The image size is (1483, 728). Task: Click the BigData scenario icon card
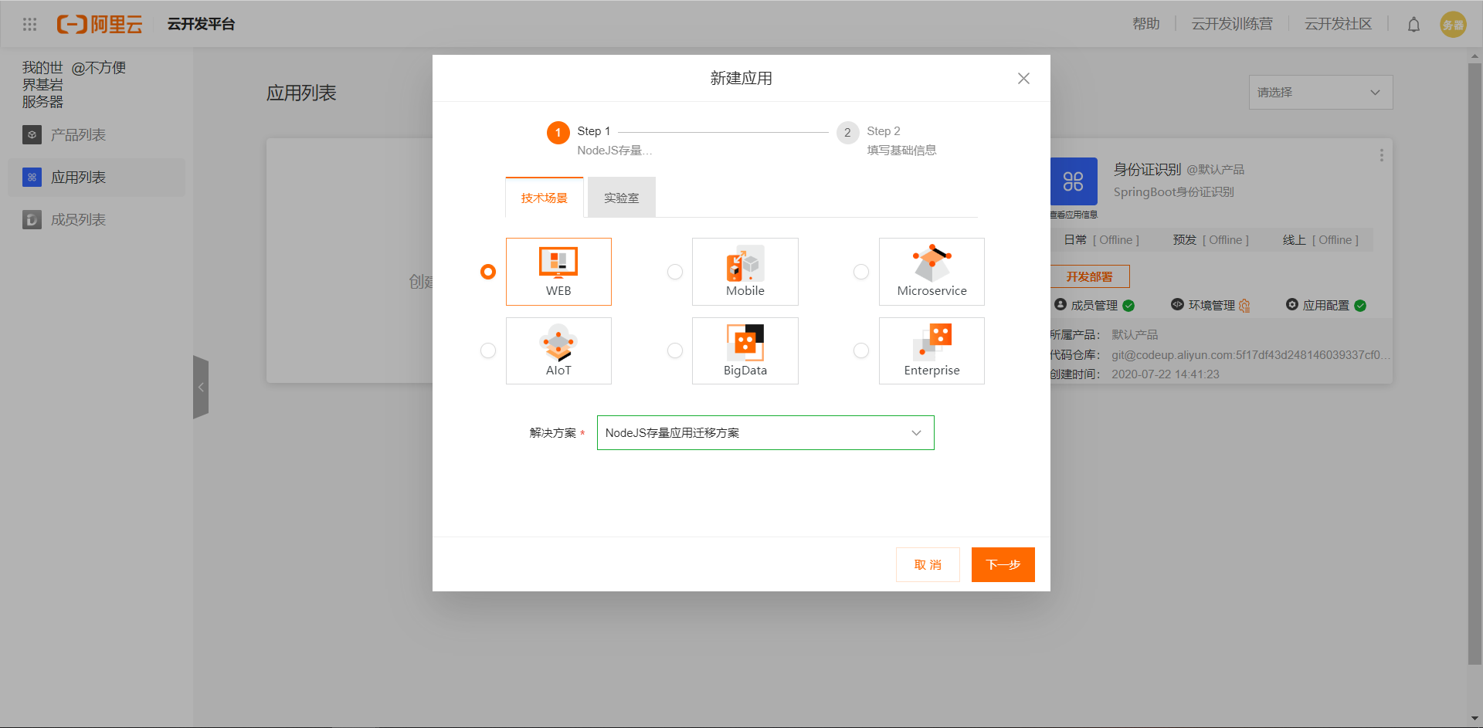click(x=745, y=350)
